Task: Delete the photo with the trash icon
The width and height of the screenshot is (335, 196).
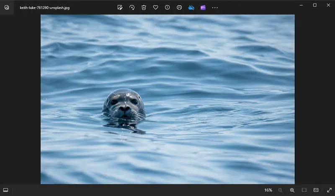Action: [144, 8]
